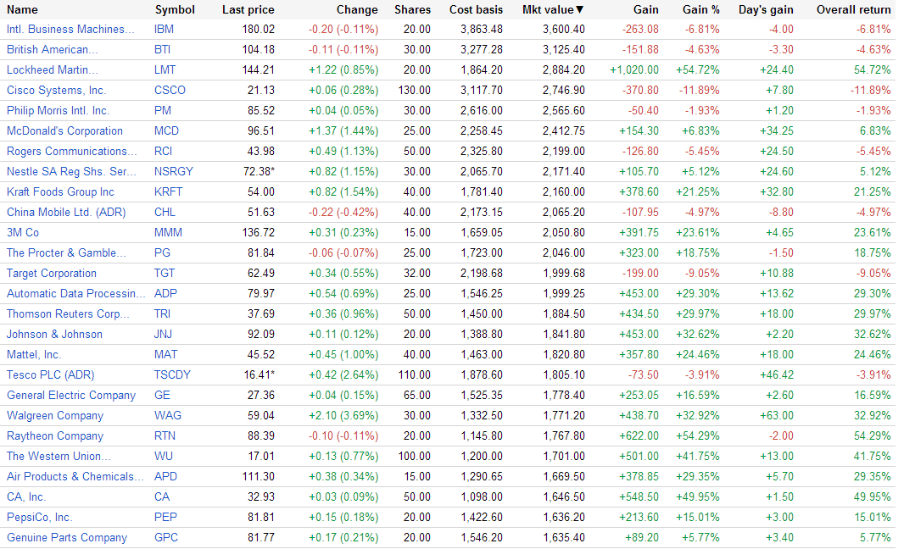Image resolution: width=904 pixels, height=549 pixels.
Task: Open Kraft Foods Group Inc link
Action: tap(60, 191)
